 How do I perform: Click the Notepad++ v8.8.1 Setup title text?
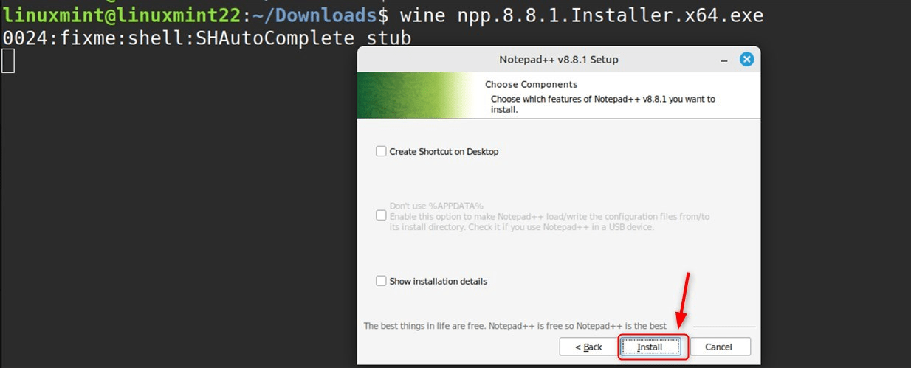coord(559,60)
